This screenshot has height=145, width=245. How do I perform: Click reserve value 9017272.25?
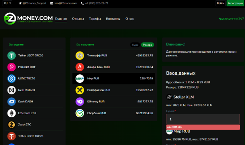coord(145,102)
